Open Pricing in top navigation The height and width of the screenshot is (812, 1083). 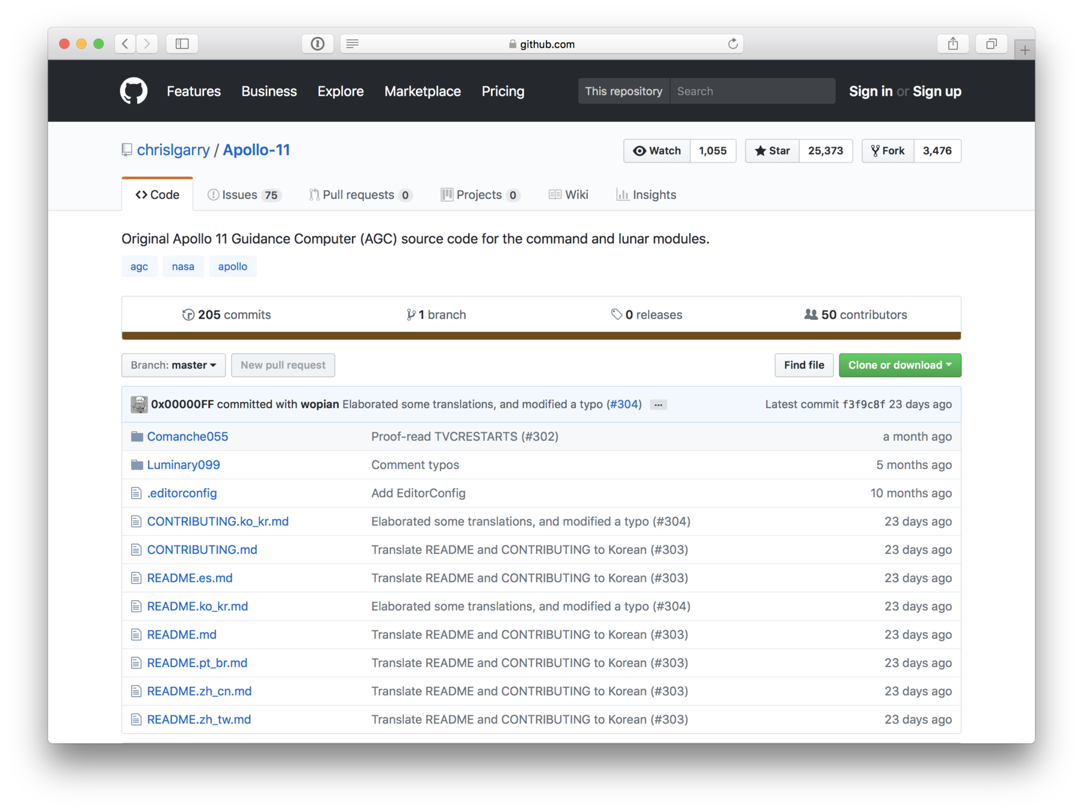pos(503,91)
